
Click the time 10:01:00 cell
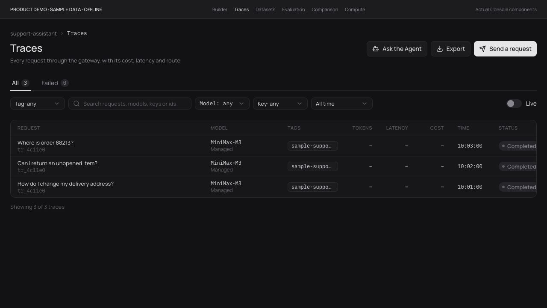[470, 187]
